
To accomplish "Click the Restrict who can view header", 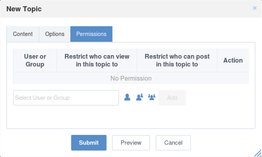I will (97, 60).
